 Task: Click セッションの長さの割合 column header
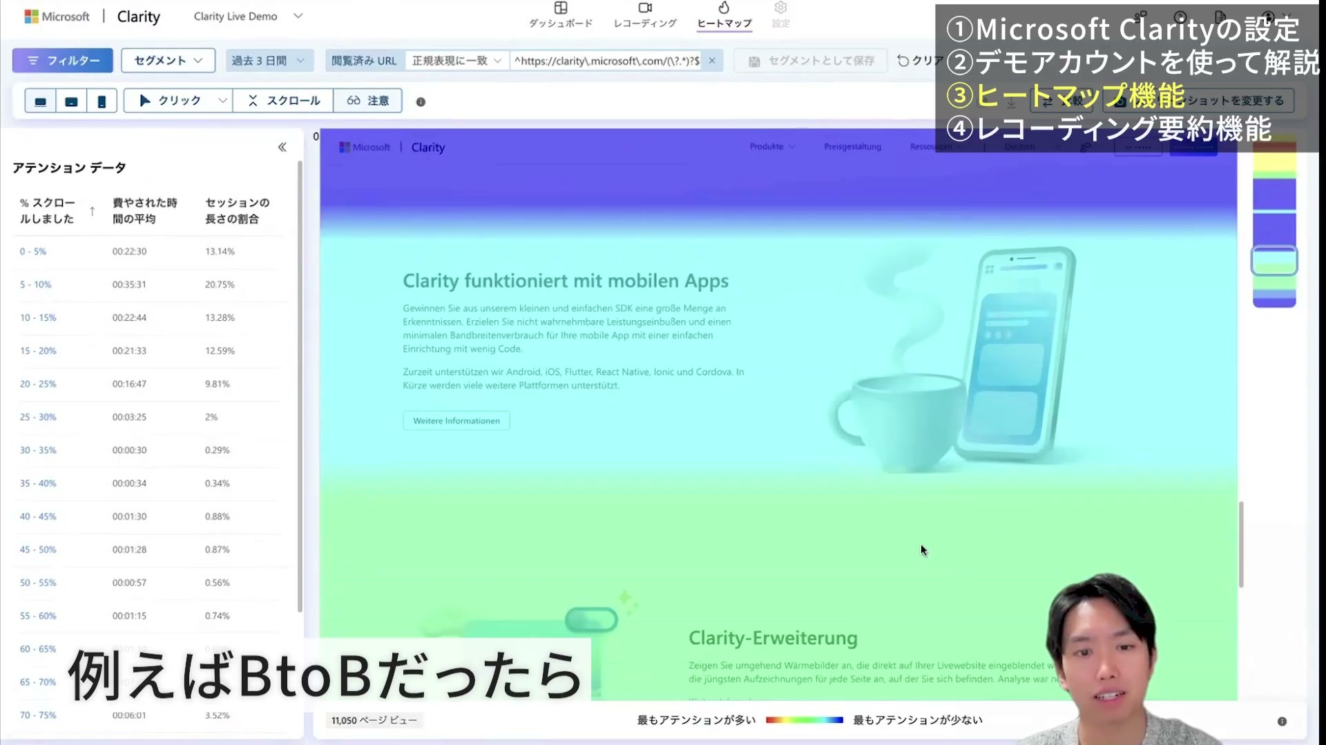click(x=237, y=210)
